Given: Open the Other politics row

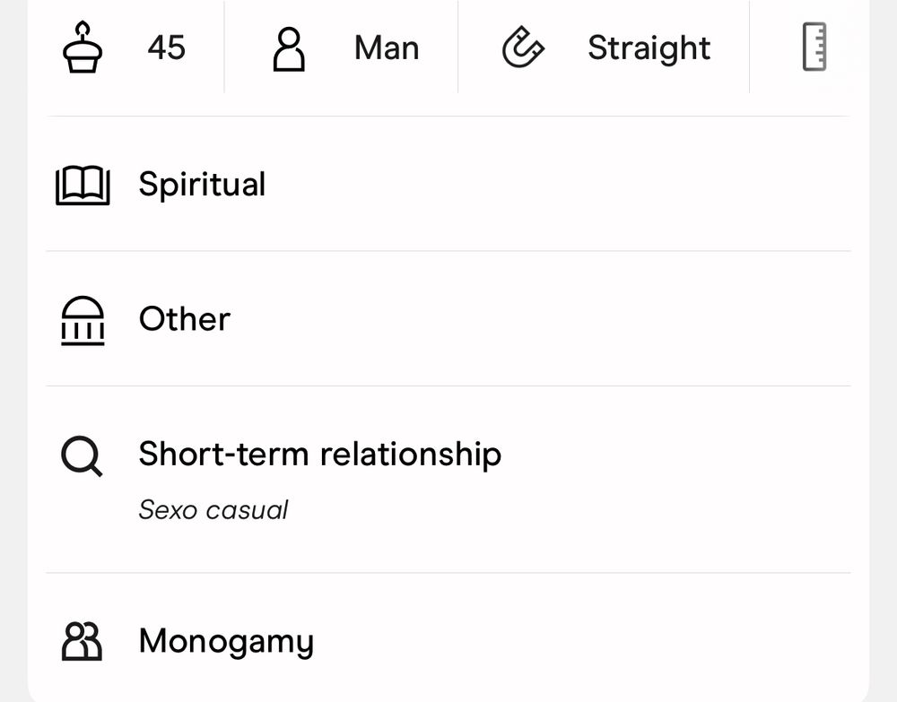Looking at the screenshot, I should [448, 319].
